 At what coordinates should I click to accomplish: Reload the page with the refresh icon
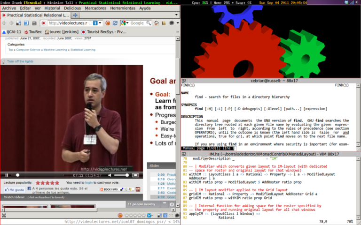(115, 23)
